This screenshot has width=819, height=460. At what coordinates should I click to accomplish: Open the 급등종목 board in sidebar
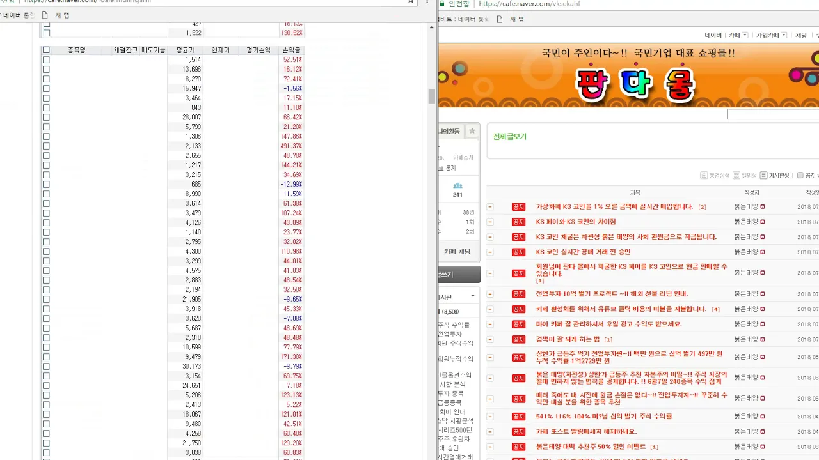450,402
